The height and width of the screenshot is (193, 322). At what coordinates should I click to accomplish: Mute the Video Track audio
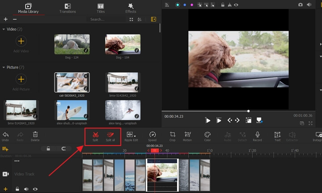(x=26, y=189)
